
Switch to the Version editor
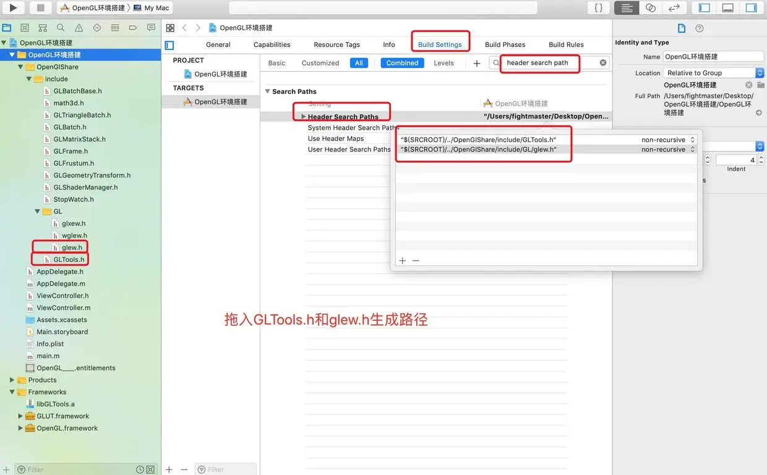point(674,8)
